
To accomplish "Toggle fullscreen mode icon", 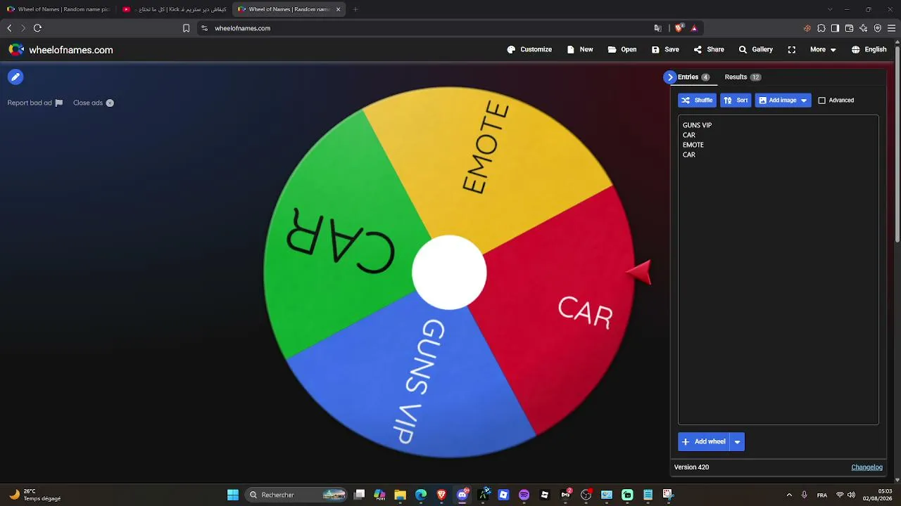I will [x=792, y=50].
